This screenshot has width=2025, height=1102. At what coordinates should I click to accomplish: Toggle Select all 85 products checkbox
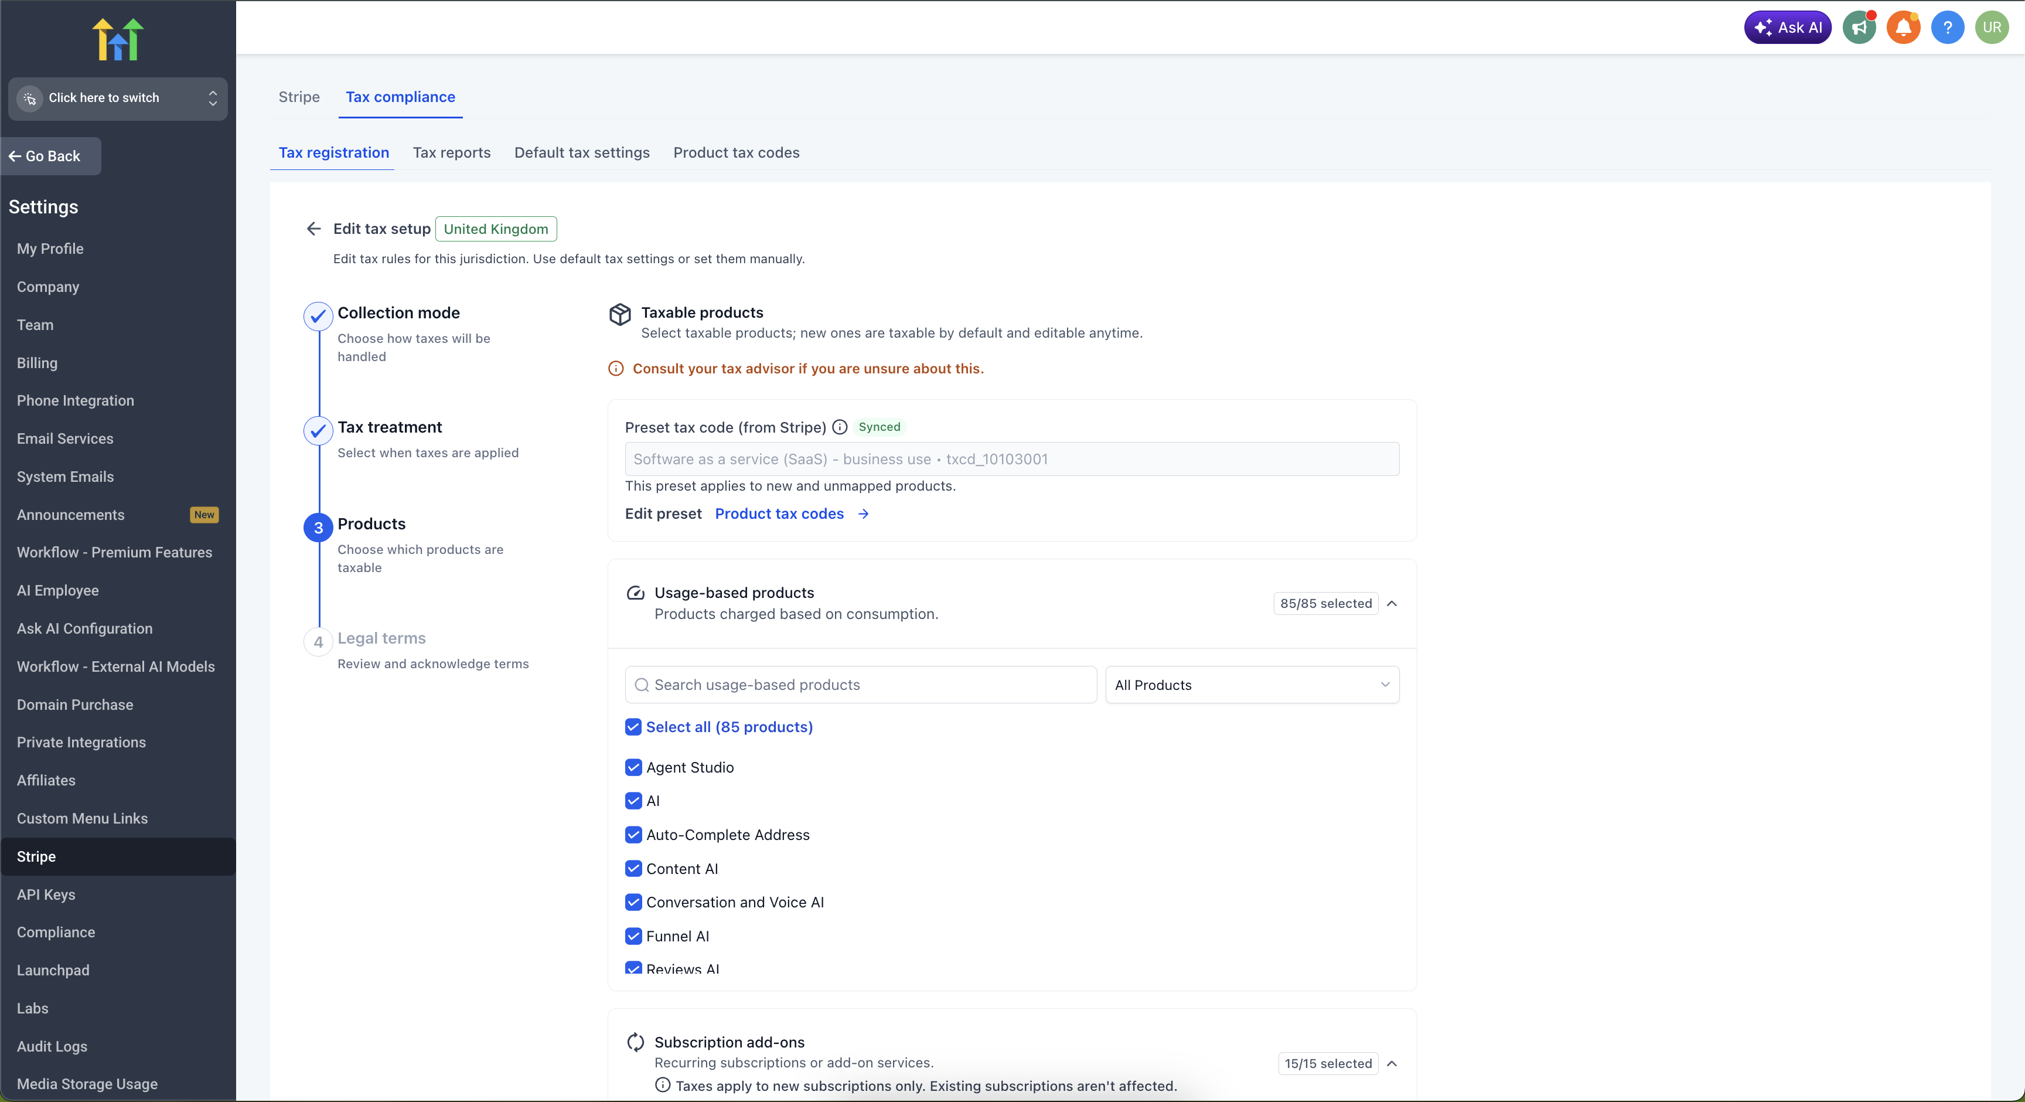tap(633, 727)
